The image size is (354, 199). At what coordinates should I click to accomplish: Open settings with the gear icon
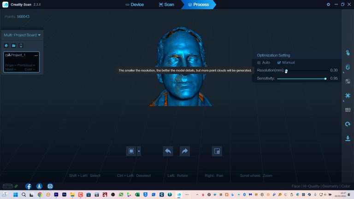(x=328, y=4)
